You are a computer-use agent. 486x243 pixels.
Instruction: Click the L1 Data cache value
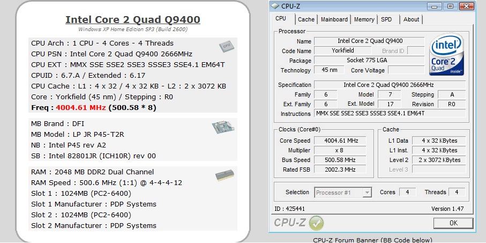pyautogui.click(x=439, y=141)
